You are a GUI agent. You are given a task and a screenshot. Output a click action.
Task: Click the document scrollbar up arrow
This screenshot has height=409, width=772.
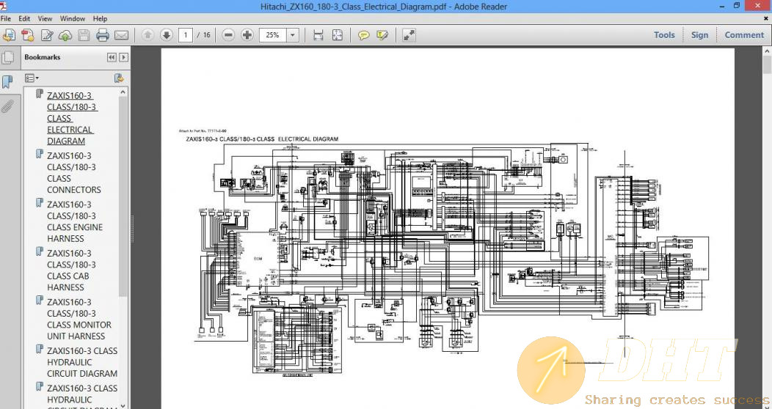tap(767, 51)
